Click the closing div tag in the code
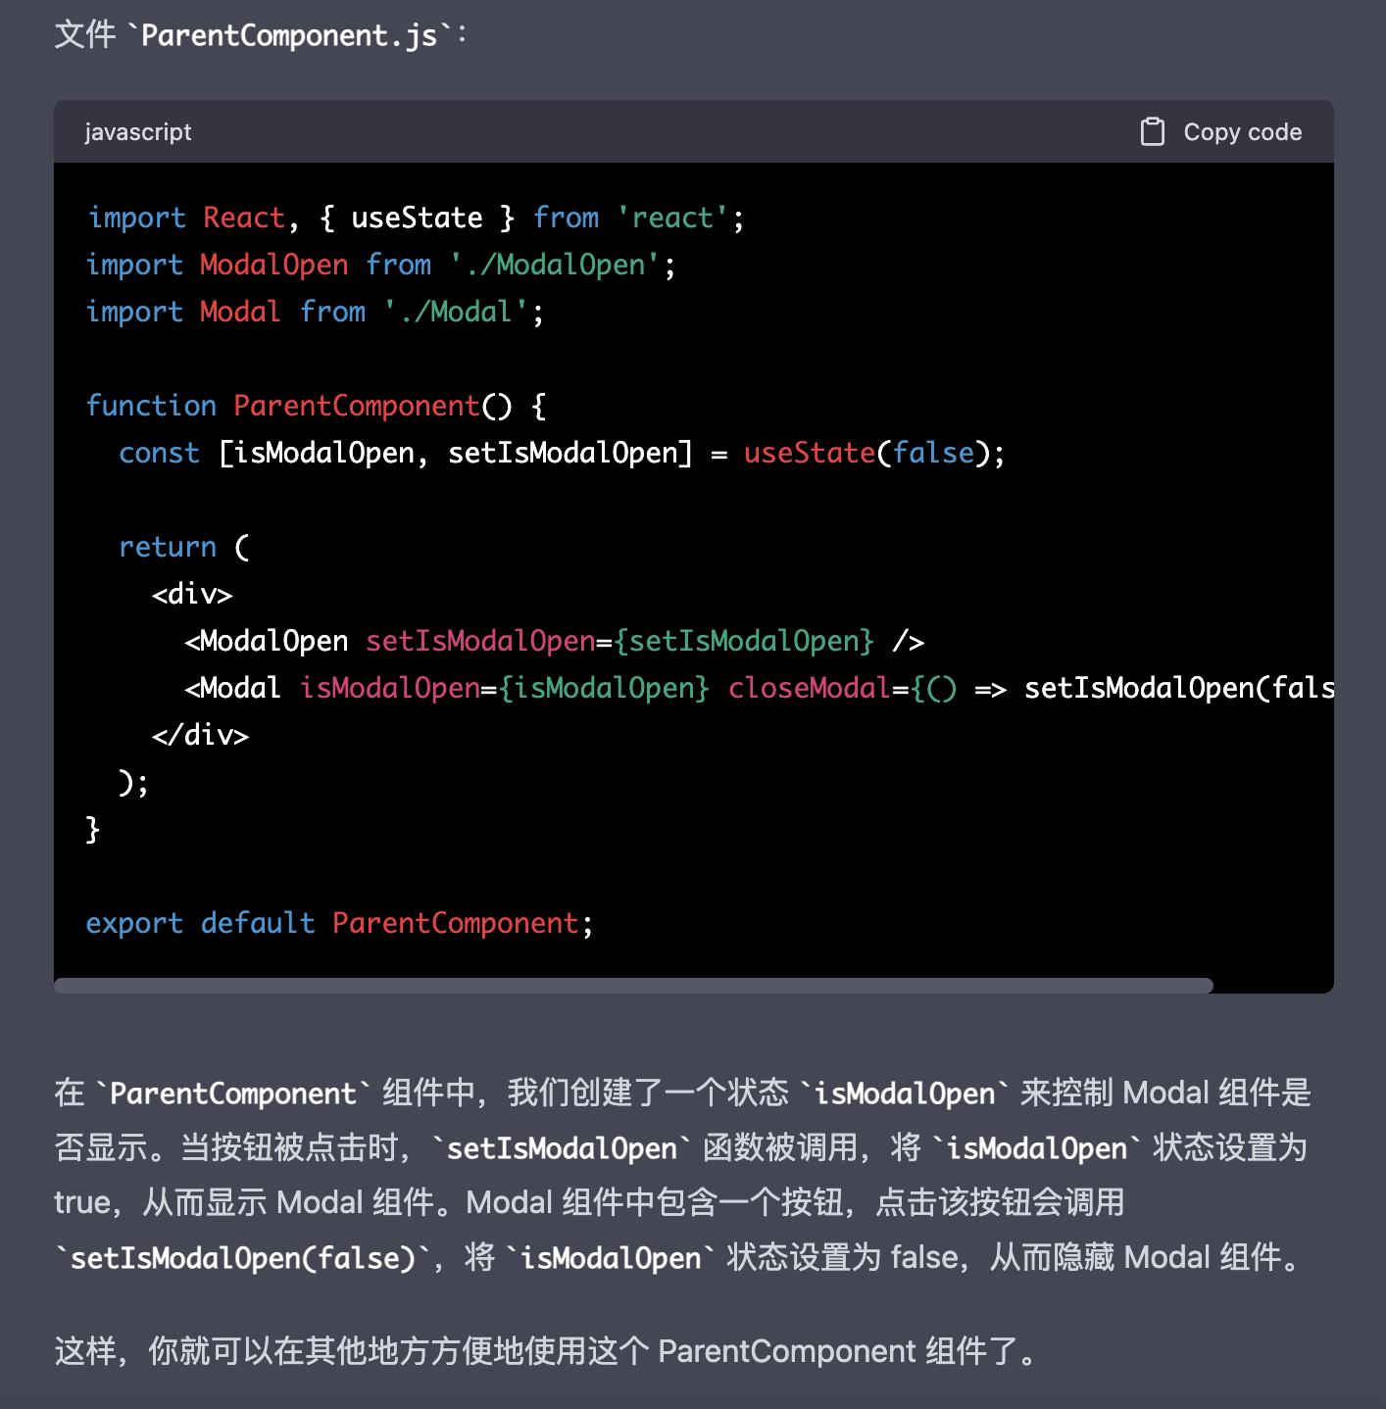 201,734
